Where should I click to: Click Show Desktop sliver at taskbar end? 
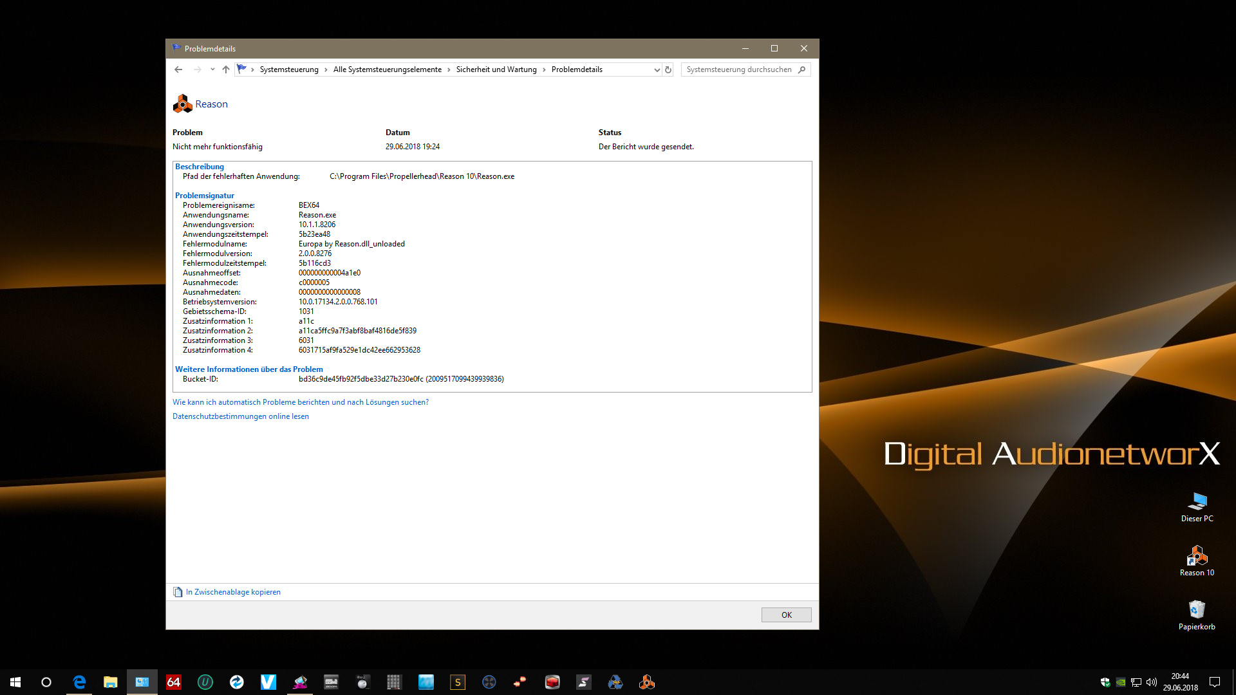tap(1233, 682)
